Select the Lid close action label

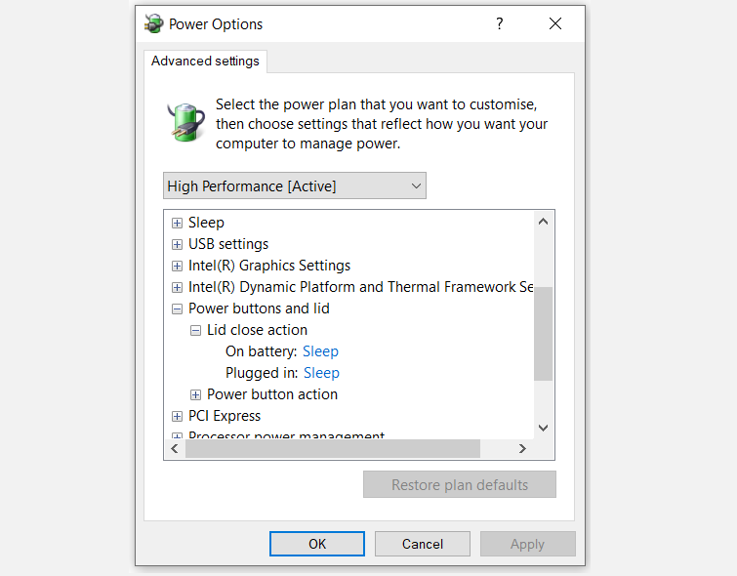257,330
